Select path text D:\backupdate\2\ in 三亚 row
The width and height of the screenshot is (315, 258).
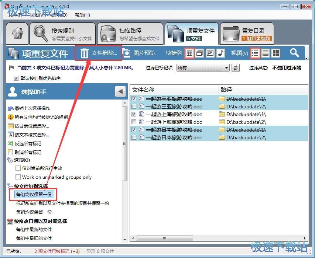246,107
